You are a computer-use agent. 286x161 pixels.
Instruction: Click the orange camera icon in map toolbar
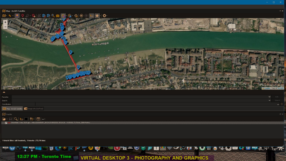(58, 15)
